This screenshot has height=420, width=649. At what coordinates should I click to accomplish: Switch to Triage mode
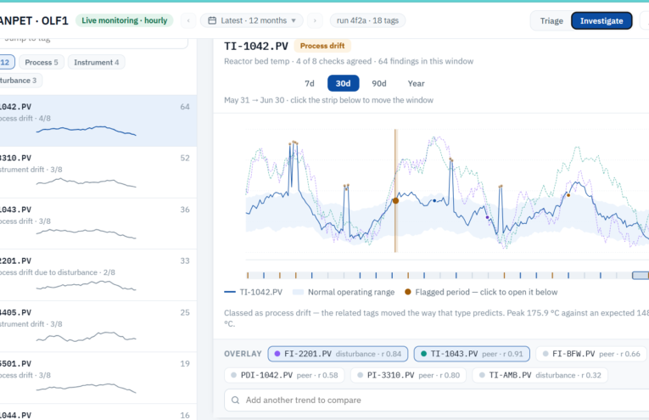[551, 20]
